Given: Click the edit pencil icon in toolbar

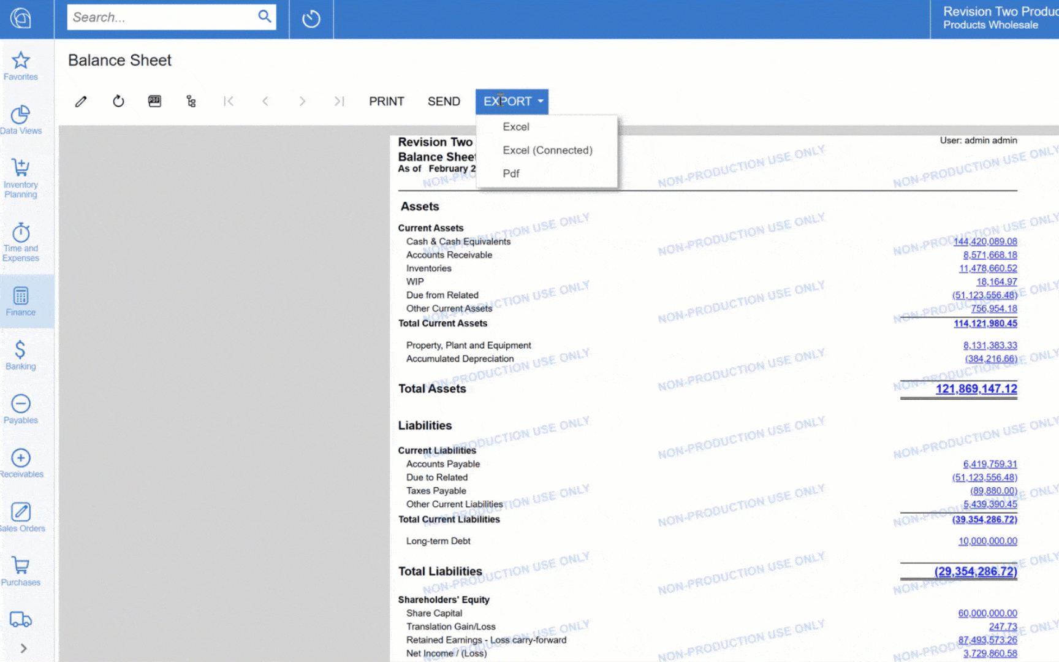Looking at the screenshot, I should 81,102.
